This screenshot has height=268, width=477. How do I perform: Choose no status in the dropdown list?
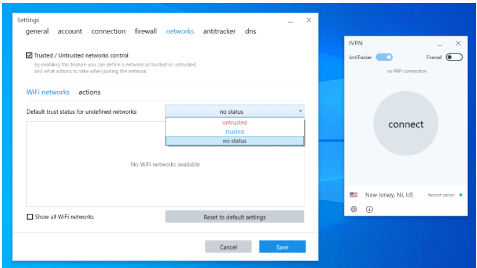[x=235, y=141]
